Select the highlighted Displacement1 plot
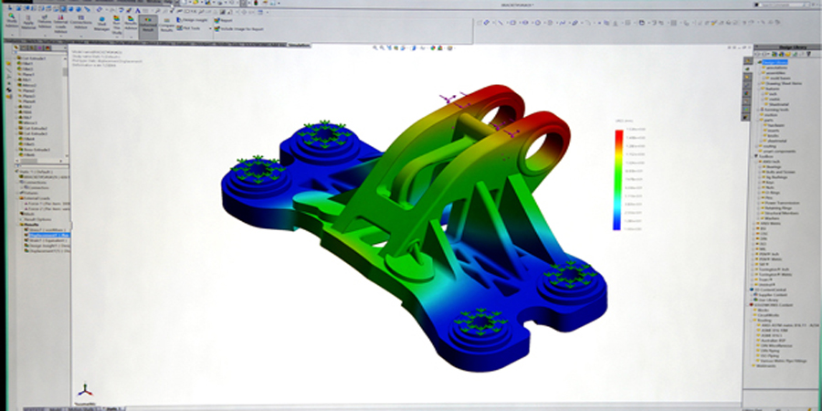Viewport: 822px width, 411px height. point(47,235)
